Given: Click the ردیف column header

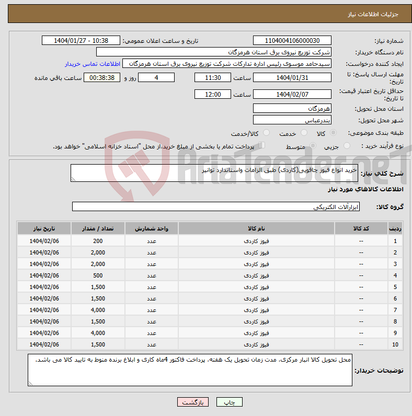Looking at the screenshot, I should (395, 228).
